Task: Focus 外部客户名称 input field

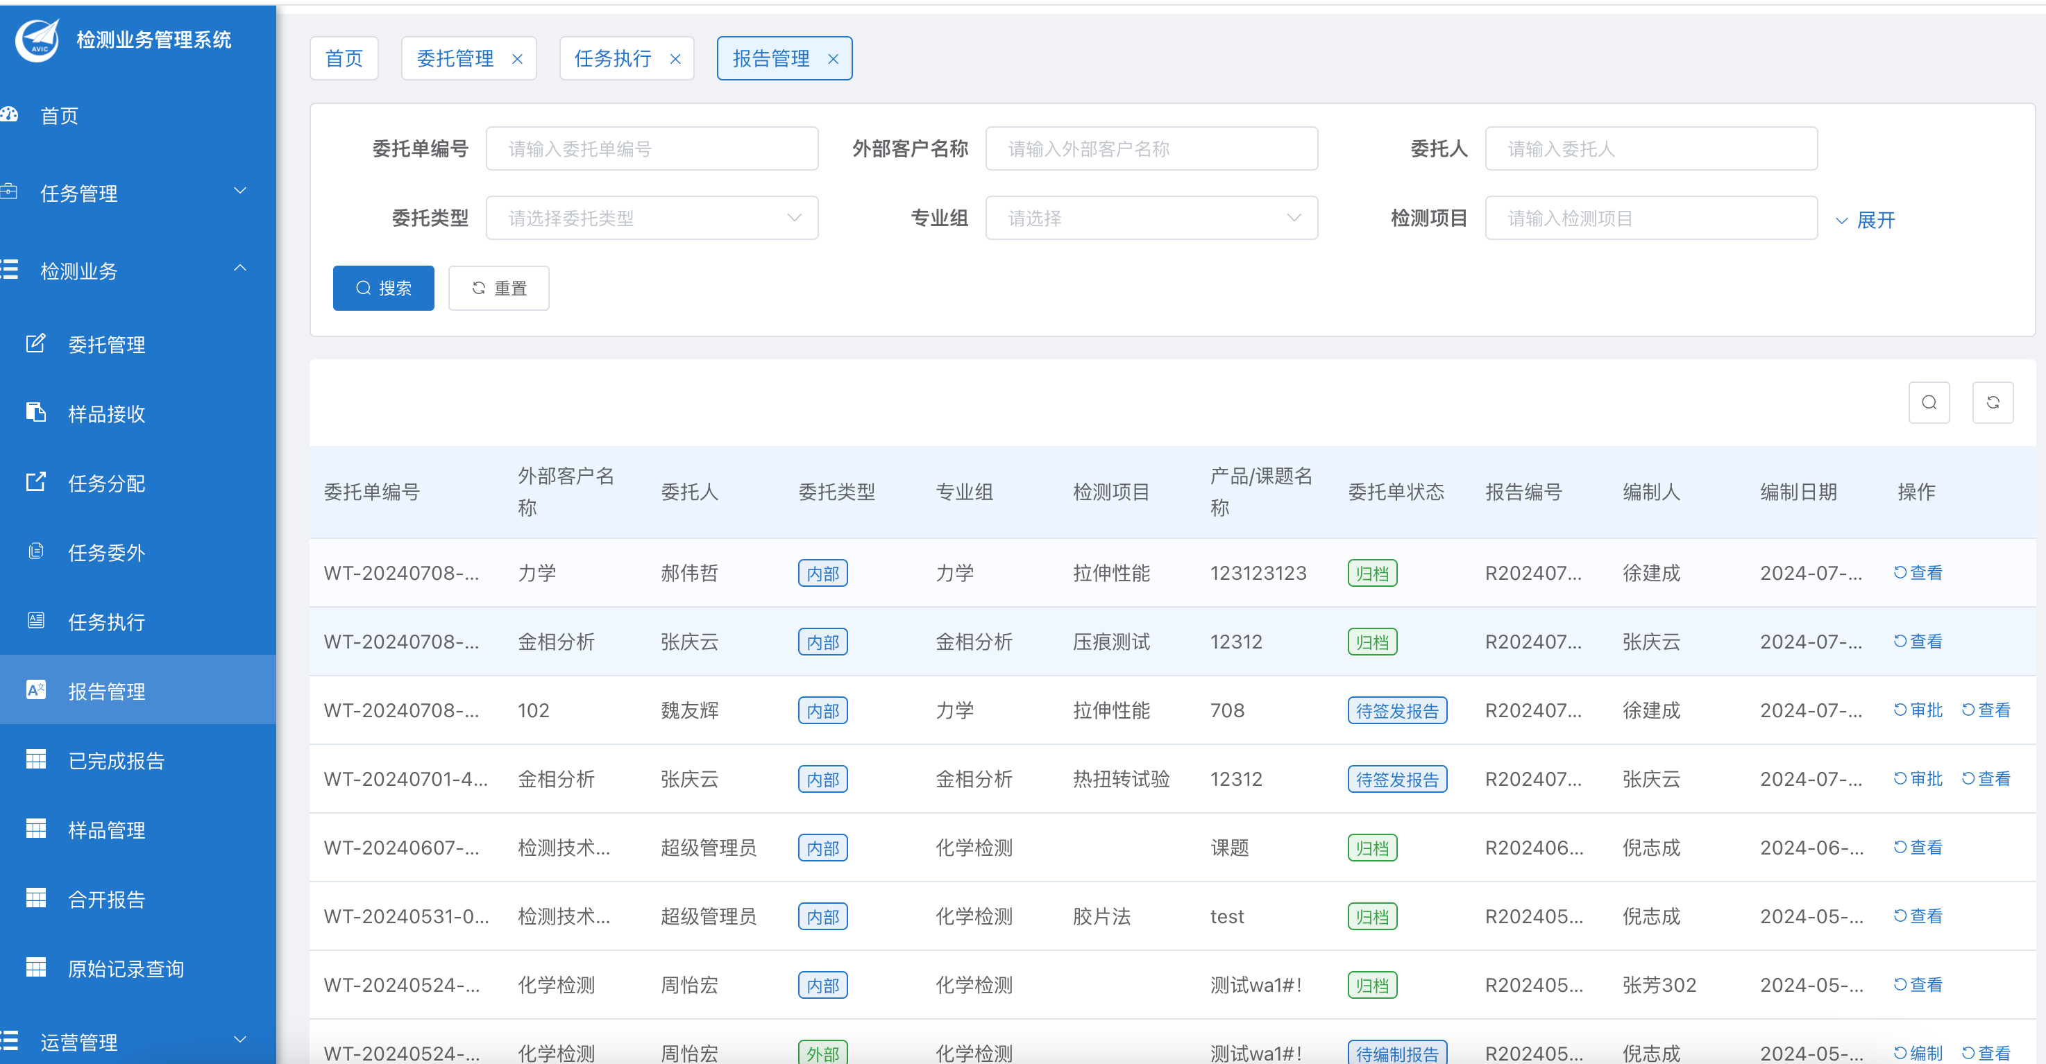Action: pos(1151,148)
